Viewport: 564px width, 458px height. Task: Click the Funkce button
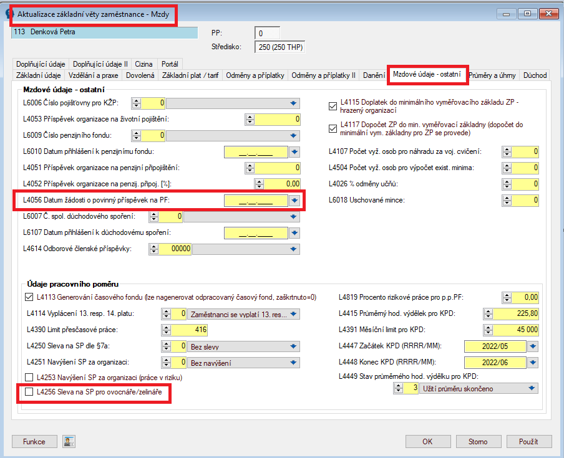[34, 441]
